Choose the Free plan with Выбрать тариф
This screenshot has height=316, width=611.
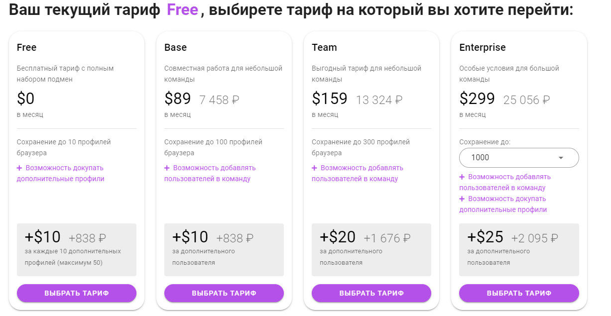(x=77, y=293)
